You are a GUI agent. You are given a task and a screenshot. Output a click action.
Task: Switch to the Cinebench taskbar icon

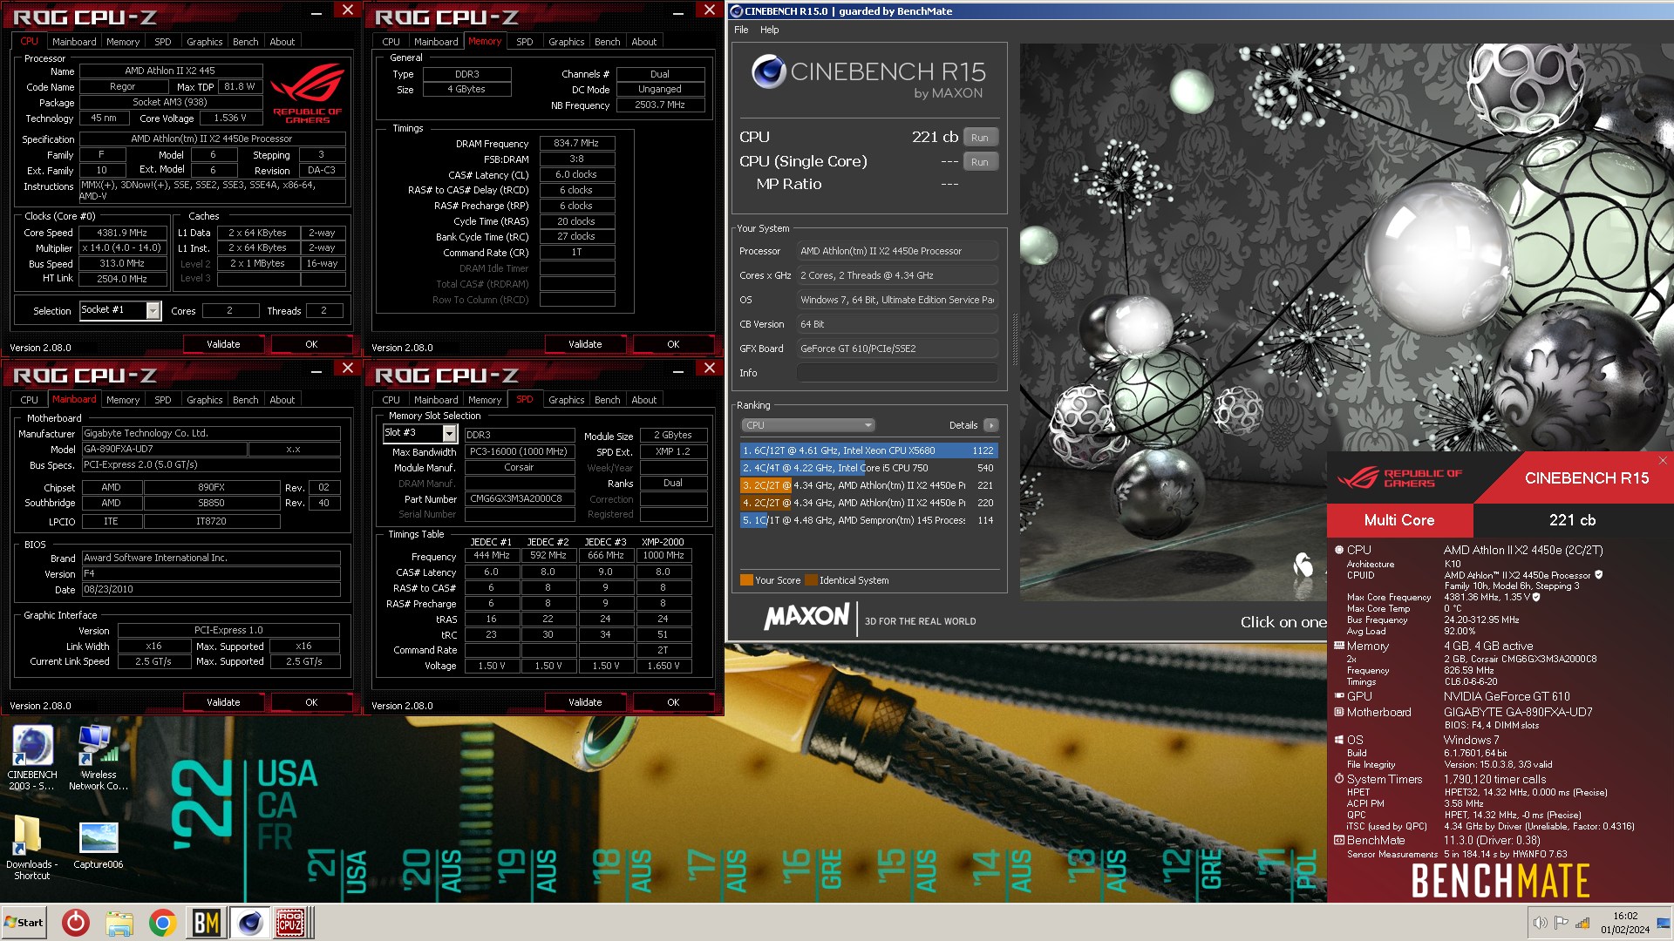coord(250,923)
